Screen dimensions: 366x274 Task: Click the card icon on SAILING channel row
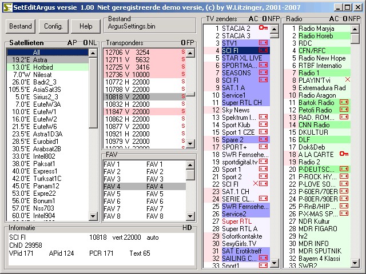click(x=264, y=258)
